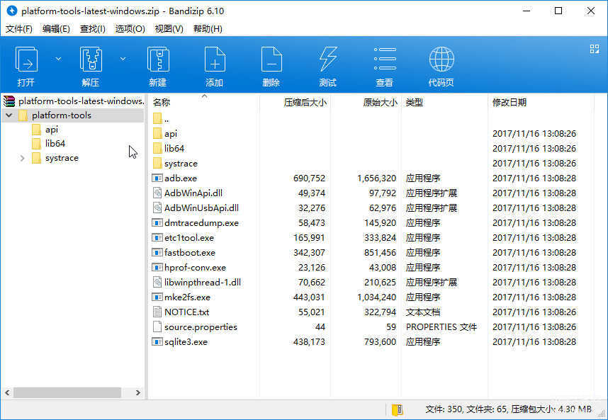
Task: Click the Delete toolbar icon
Action: click(271, 59)
